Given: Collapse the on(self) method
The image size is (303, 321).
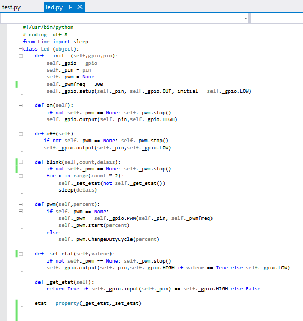Looking at the screenshot, I should click(21, 105).
